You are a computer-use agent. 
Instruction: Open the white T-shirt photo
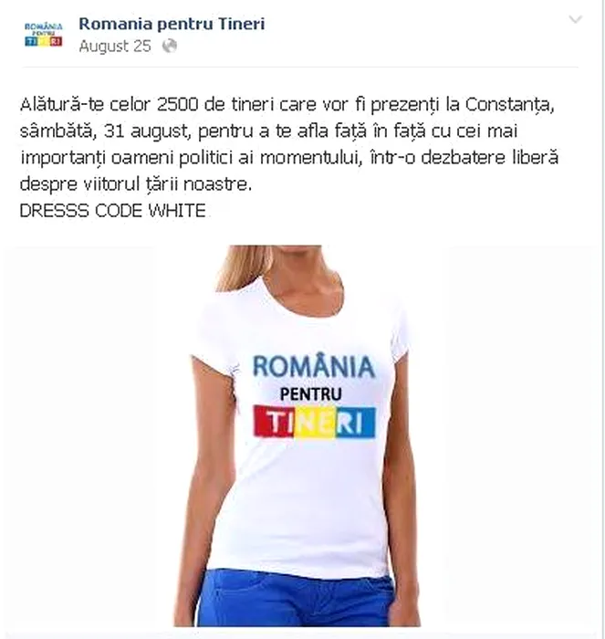297,436
